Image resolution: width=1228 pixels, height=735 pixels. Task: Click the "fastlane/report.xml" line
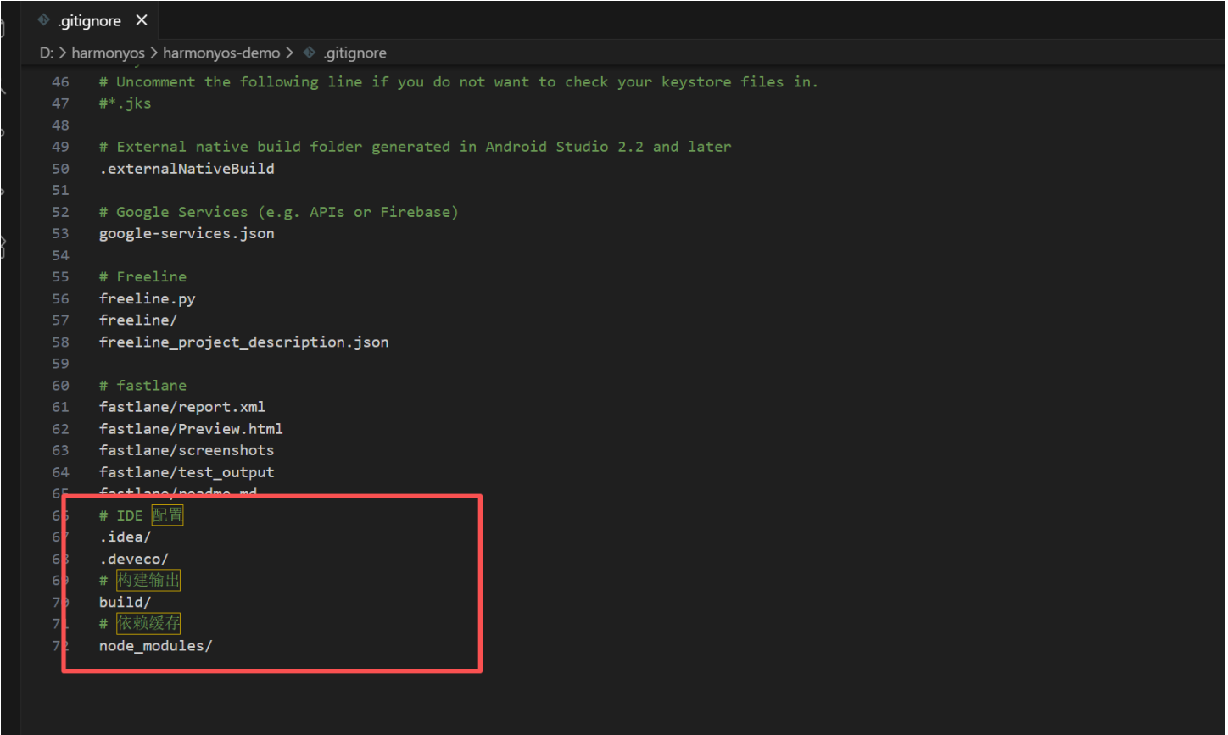182,407
